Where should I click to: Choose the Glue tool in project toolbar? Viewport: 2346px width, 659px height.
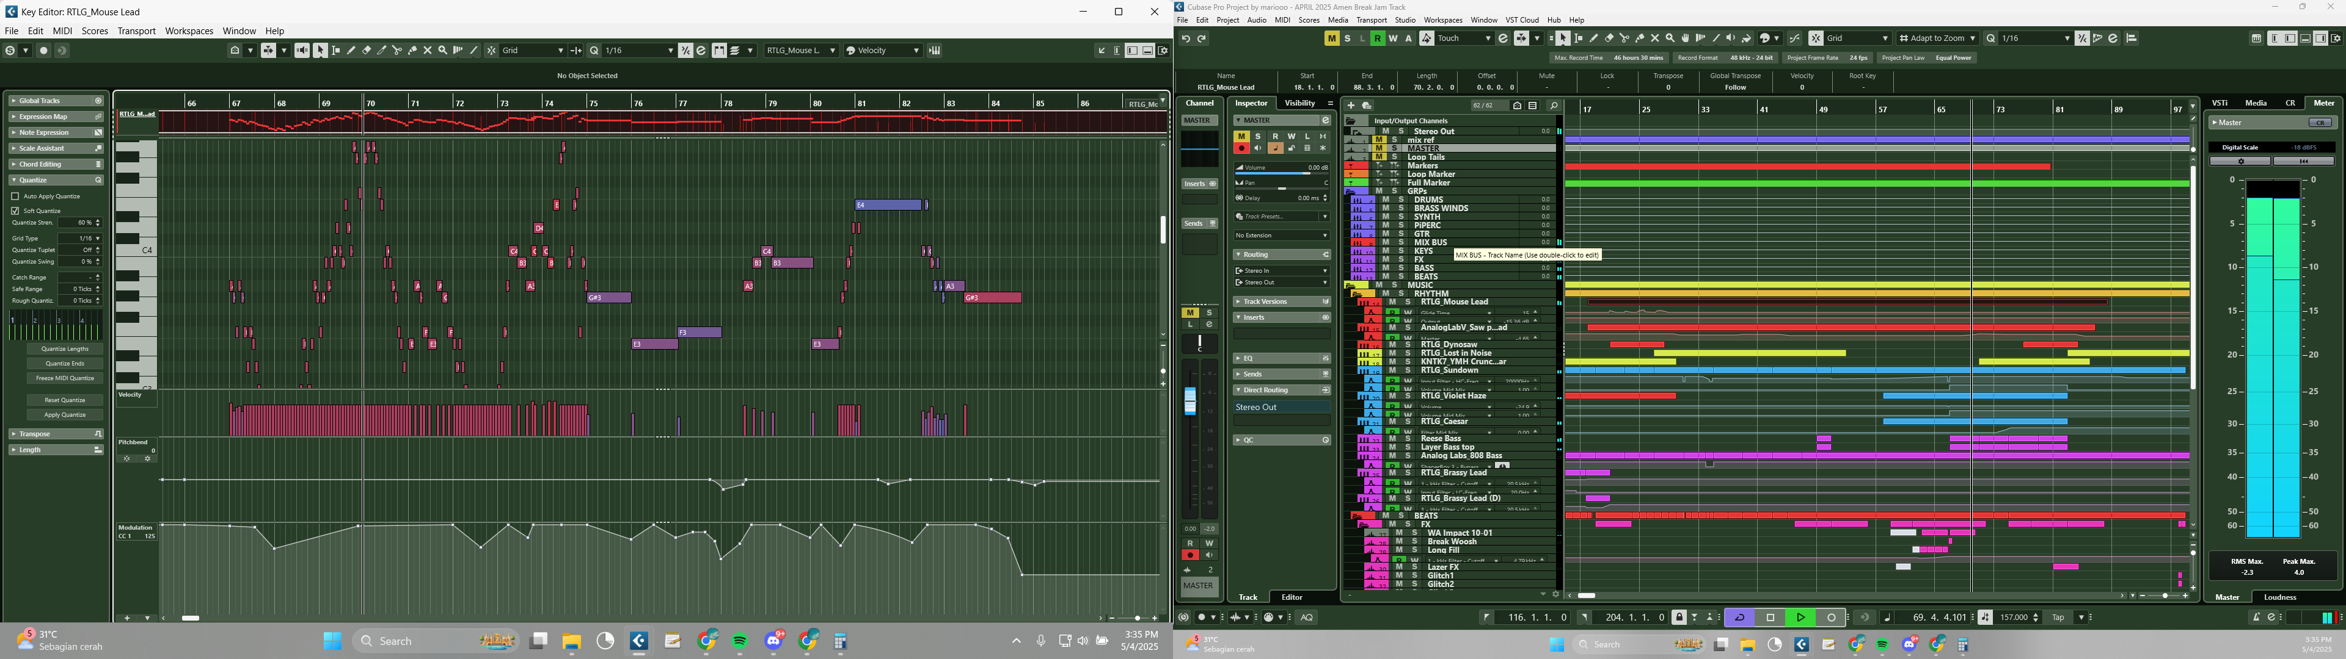pos(1639,38)
